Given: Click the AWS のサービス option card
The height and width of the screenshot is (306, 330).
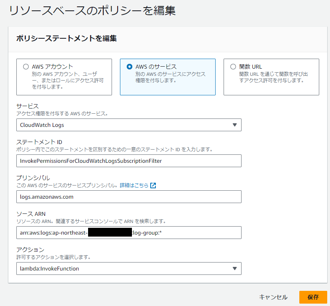Looking at the screenshot, I should tap(167, 77).
